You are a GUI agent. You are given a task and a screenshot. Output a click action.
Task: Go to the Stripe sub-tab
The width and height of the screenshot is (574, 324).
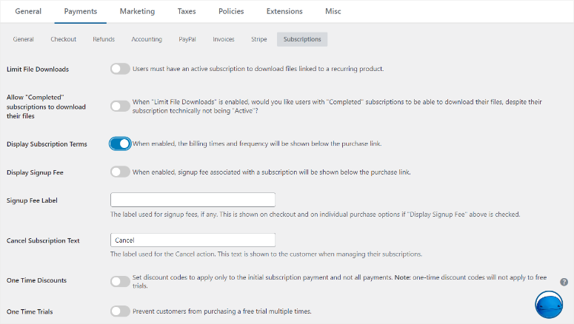258,39
